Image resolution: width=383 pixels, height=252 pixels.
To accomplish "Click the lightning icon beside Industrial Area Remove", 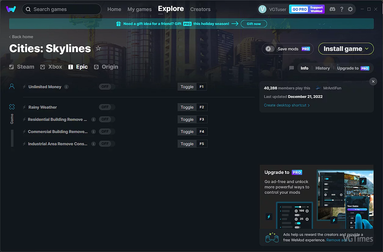I will (24, 144).
